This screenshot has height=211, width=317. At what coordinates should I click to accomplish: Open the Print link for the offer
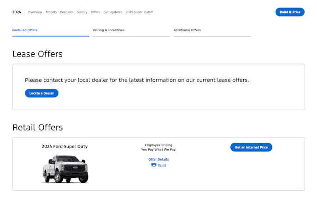[x=162, y=165]
